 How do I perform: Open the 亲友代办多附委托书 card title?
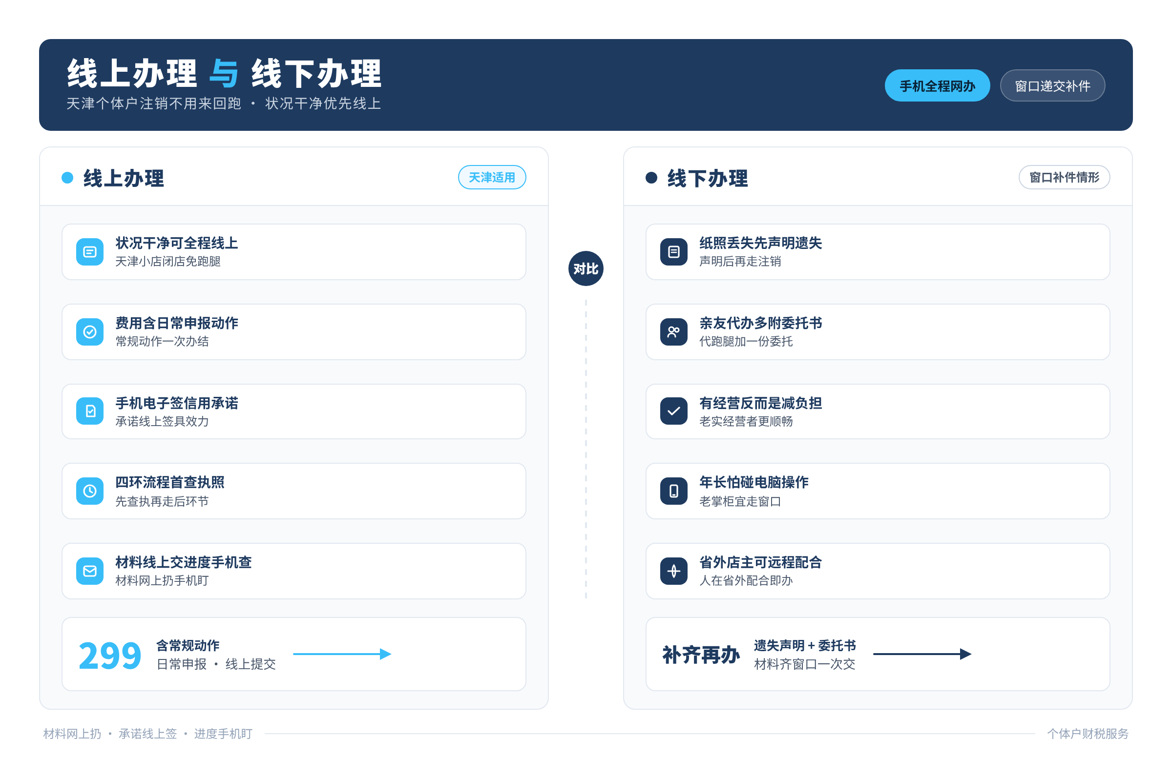click(761, 323)
